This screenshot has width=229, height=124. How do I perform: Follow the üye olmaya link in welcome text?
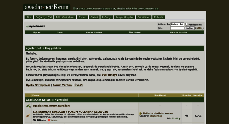pos(109,75)
